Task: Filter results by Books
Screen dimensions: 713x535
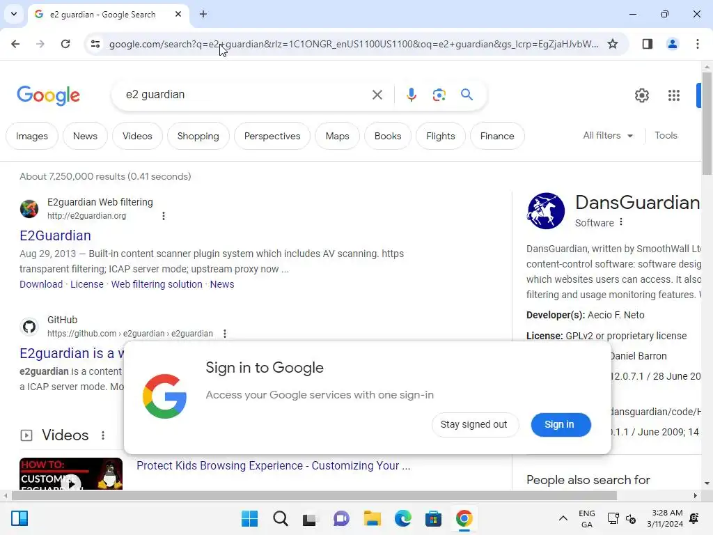Action: click(388, 136)
